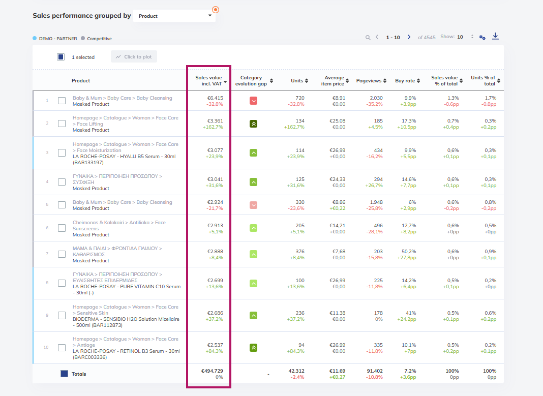Image resolution: width=543 pixels, height=396 pixels.
Task: Go to previous page with left chevron
Action: click(x=377, y=37)
